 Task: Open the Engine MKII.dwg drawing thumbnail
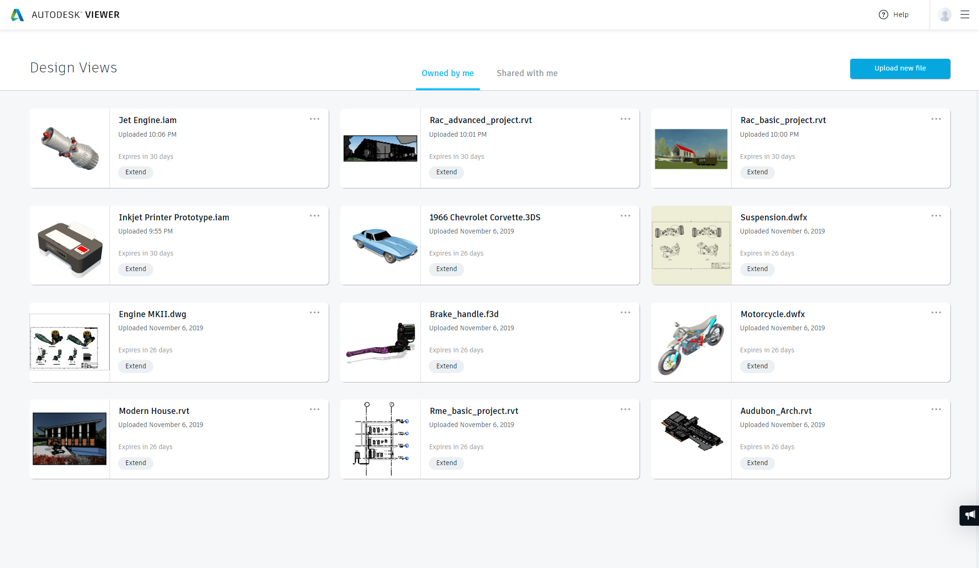[70, 342]
